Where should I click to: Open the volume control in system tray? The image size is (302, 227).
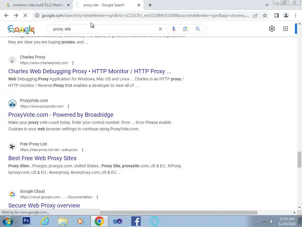pyautogui.click(x=272, y=221)
